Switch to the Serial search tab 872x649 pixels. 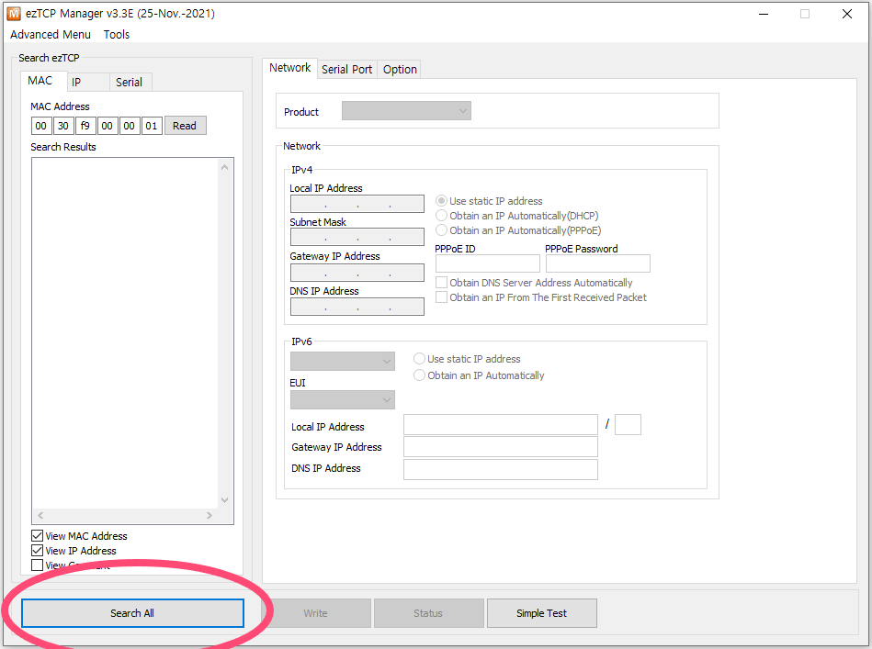(x=129, y=83)
